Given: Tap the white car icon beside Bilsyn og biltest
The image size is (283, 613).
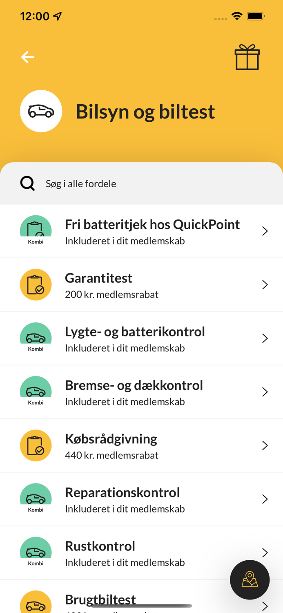Looking at the screenshot, I should coord(41,111).
